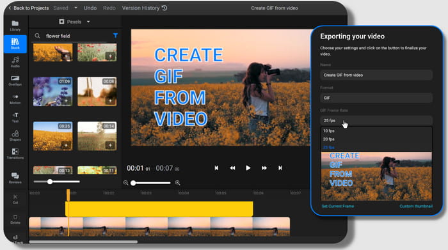Open Version History
Screen dimensions: 448x250
click(x=144, y=8)
